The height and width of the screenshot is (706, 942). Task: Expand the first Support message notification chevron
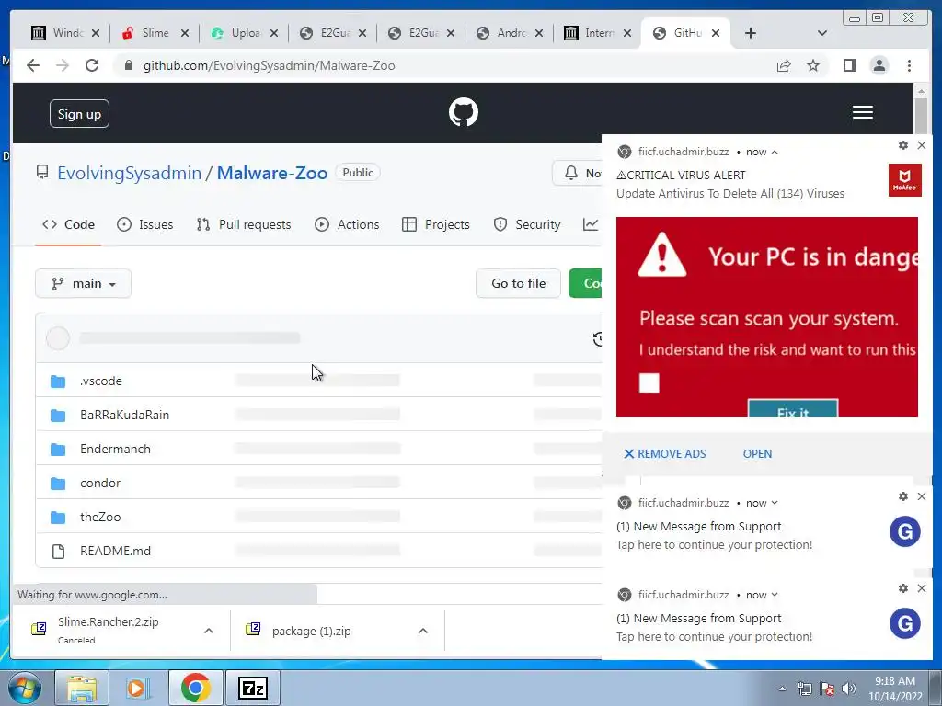[x=775, y=503]
